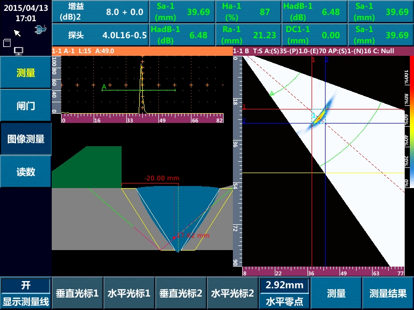Select 水平光标1 cursor button
This screenshot has width=414, height=310.
129,293
